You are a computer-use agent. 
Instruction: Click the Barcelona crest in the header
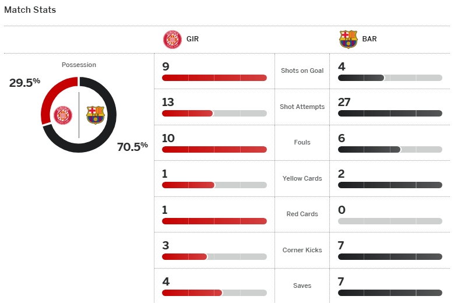348,39
